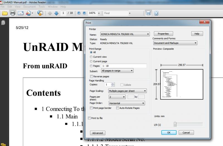Click the print preview page slider
Viewport: 223px width, 146px height.
(x=175, y=125)
